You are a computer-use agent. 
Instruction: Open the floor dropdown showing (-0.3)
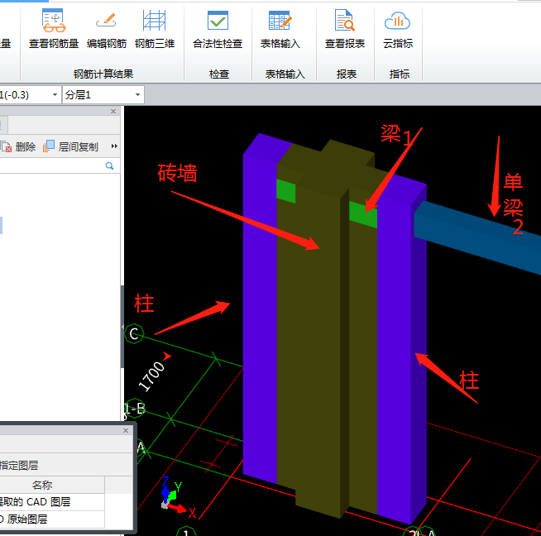pos(55,94)
